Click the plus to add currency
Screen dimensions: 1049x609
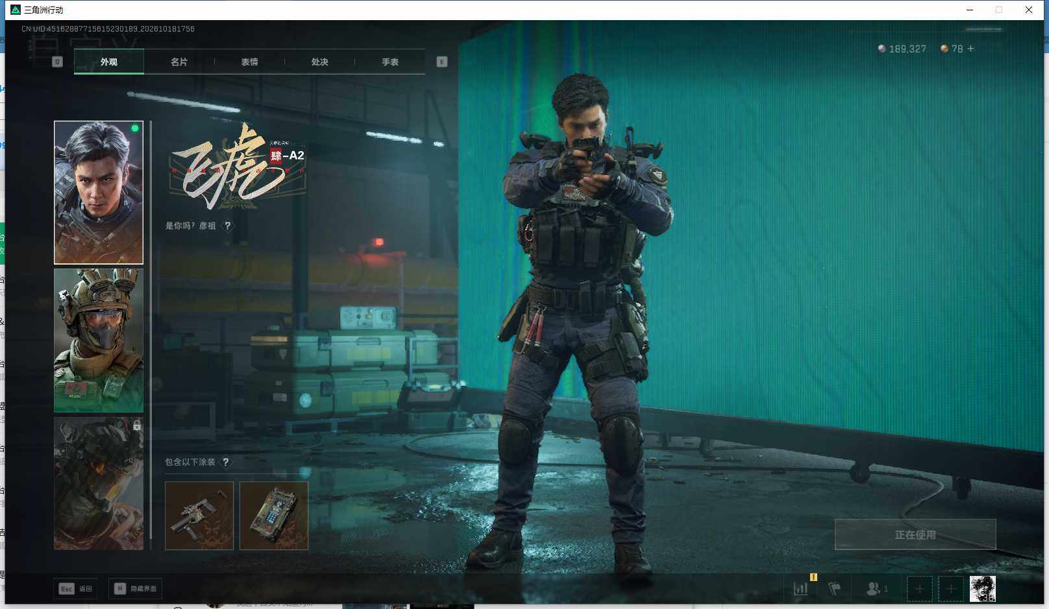[970, 49]
